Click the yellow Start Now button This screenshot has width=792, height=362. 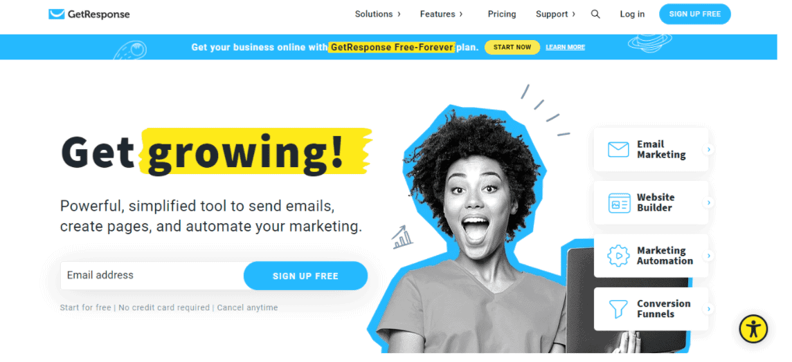tap(512, 48)
